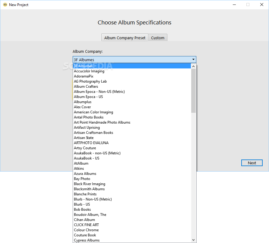The height and width of the screenshot is (243, 269).
Task: Select AG Photography Lab
Action: point(132,81)
